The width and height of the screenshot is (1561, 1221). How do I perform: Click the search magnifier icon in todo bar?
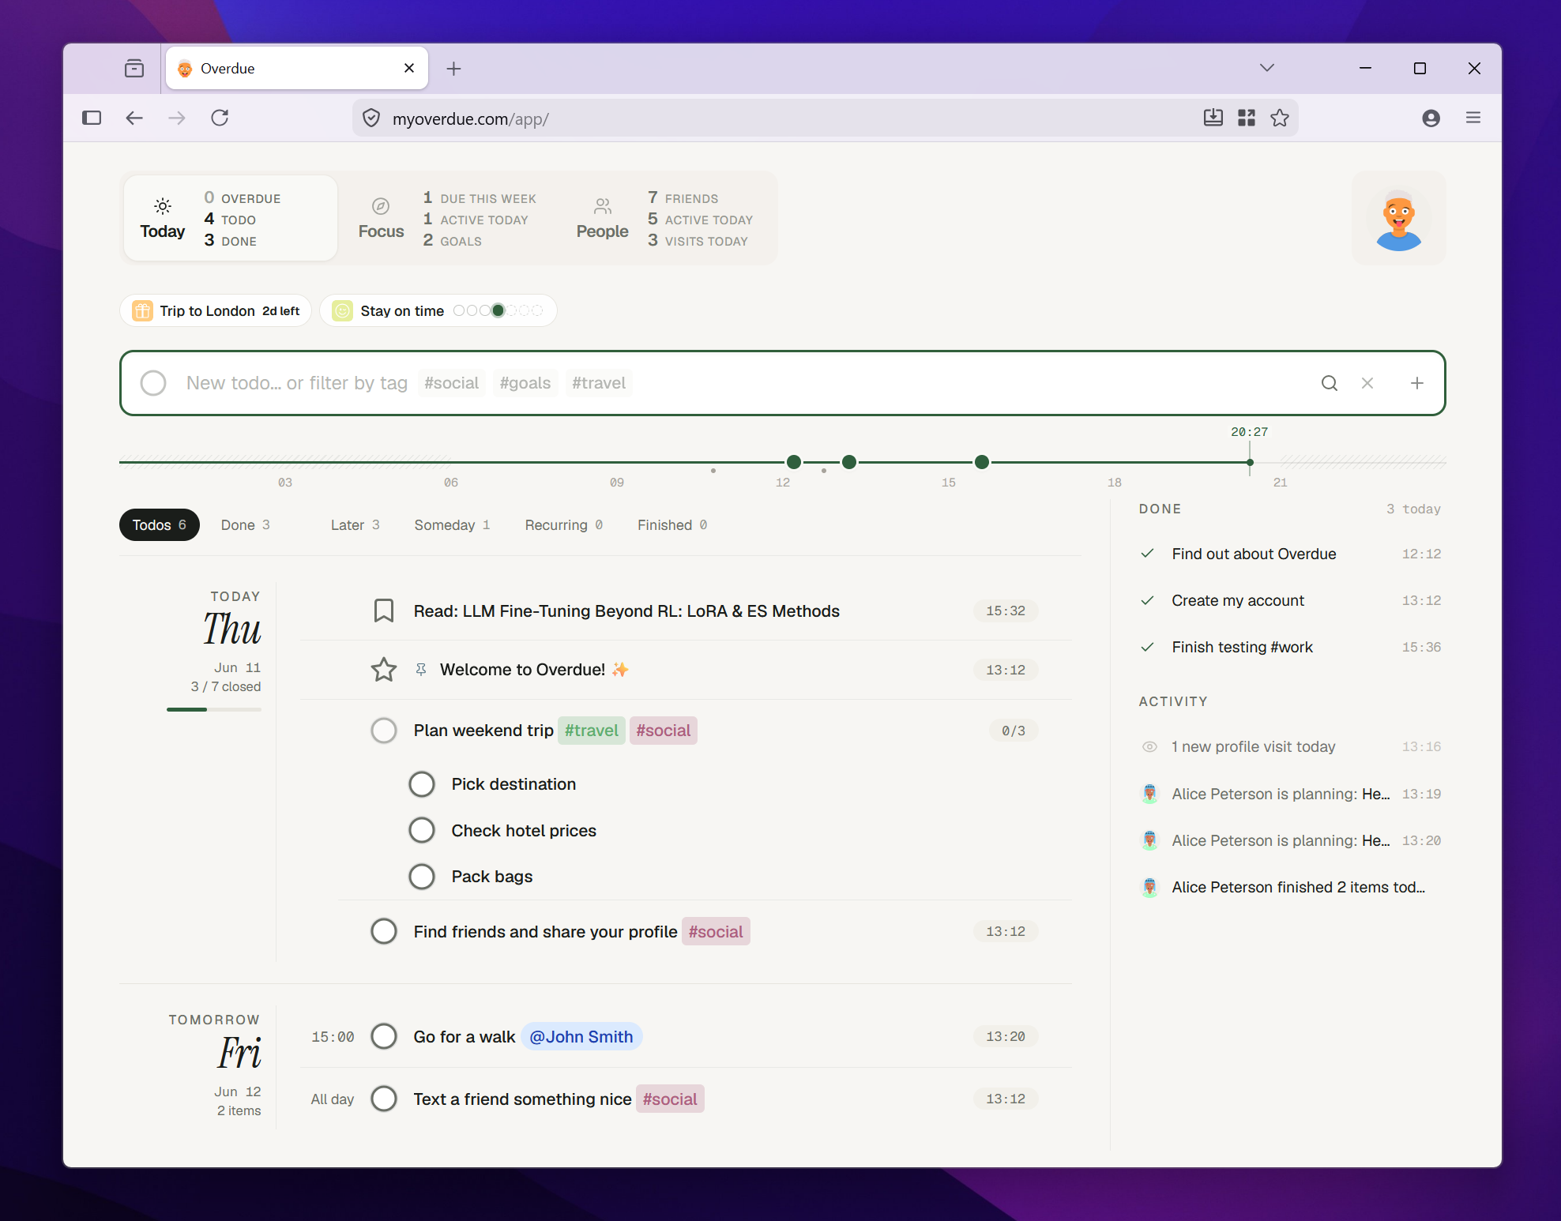pyautogui.click(x=1330, y=383)
